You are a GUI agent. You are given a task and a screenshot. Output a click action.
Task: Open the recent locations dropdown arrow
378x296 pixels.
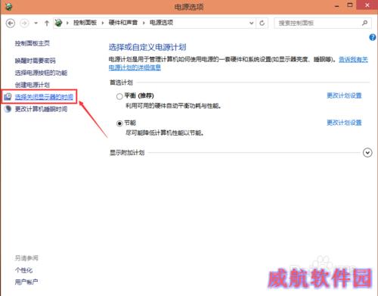pos(36,23)
